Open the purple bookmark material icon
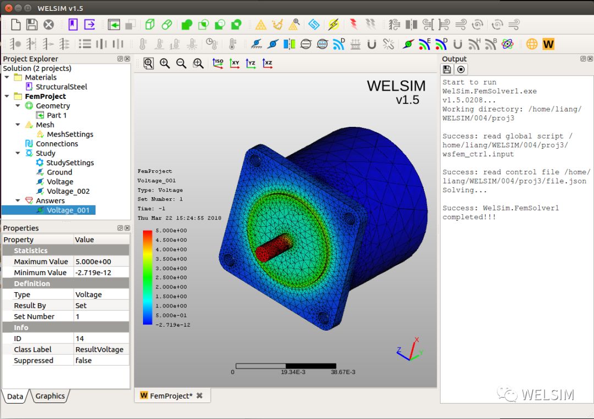Screen dimensions: 594x419 click(73, 25)
